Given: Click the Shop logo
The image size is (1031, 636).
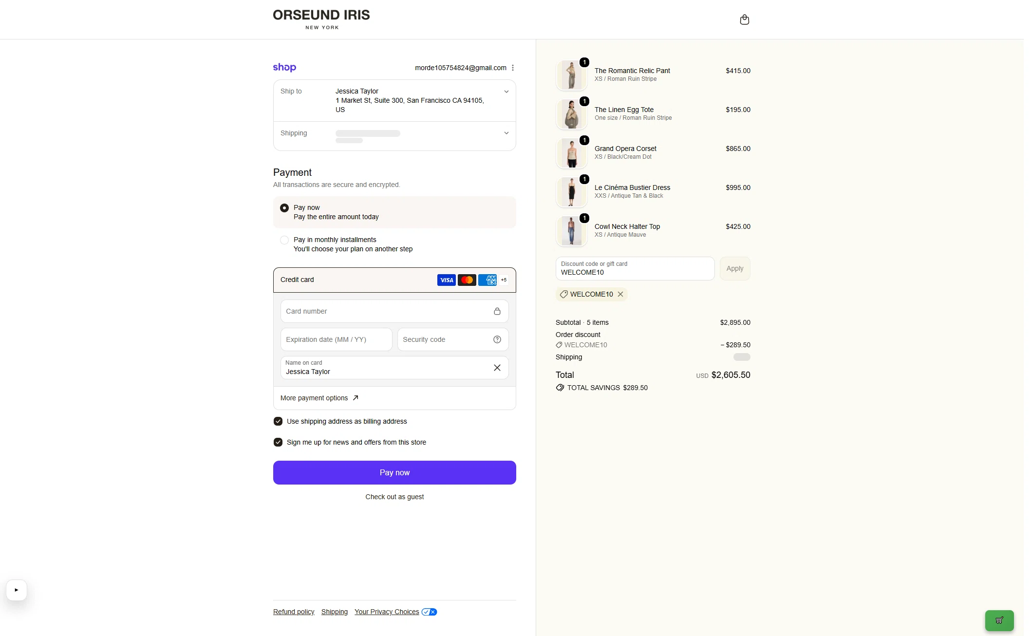Looking at the screenshot, I should [284, 68].
